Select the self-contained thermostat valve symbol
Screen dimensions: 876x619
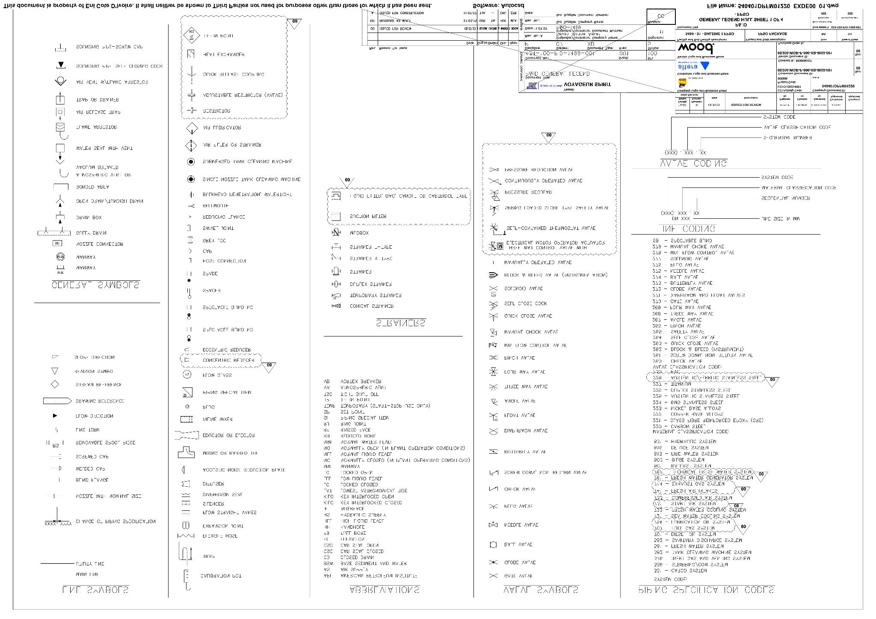coord(497,229)
